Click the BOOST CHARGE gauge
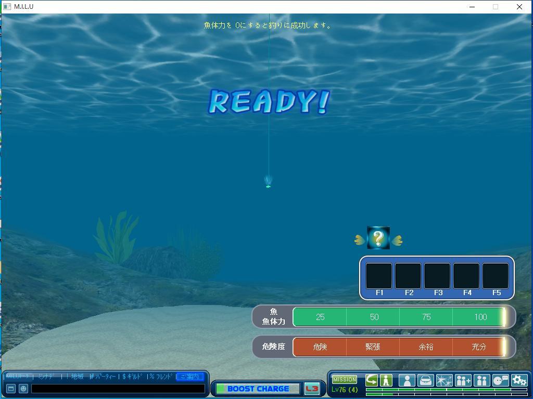Viewport: 533px width, 399px height. 258,389
